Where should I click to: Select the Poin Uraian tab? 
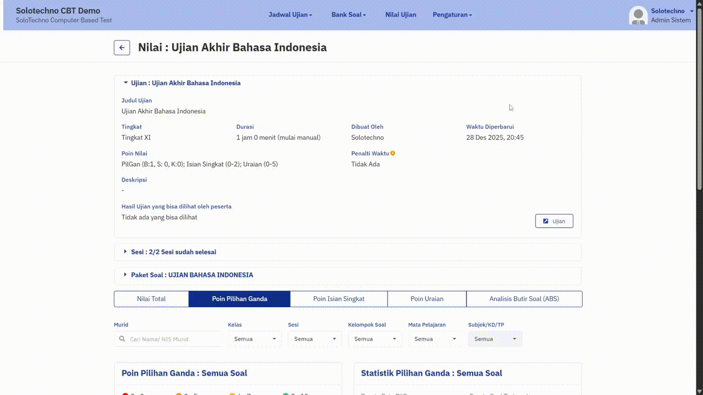(427, 299)
